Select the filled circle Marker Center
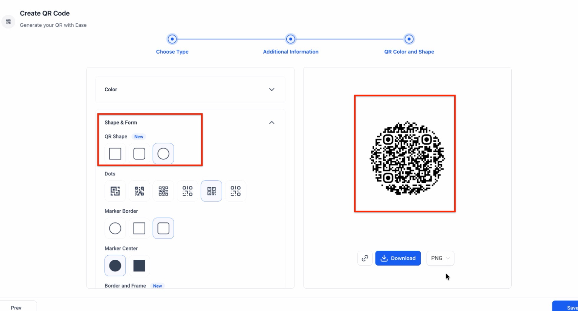Image resolution: width=578 pixels, height=311 pixels. pos(115,266)
